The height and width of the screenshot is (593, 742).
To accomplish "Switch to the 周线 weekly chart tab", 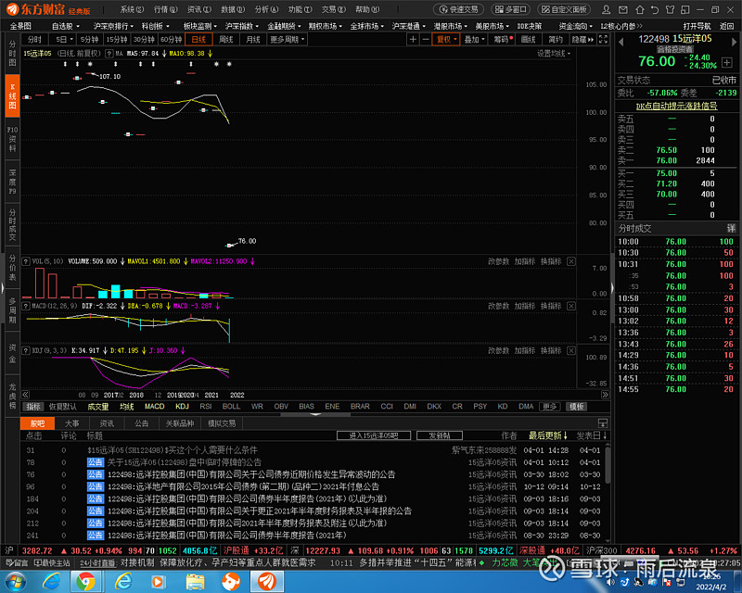I will [226, 39].
